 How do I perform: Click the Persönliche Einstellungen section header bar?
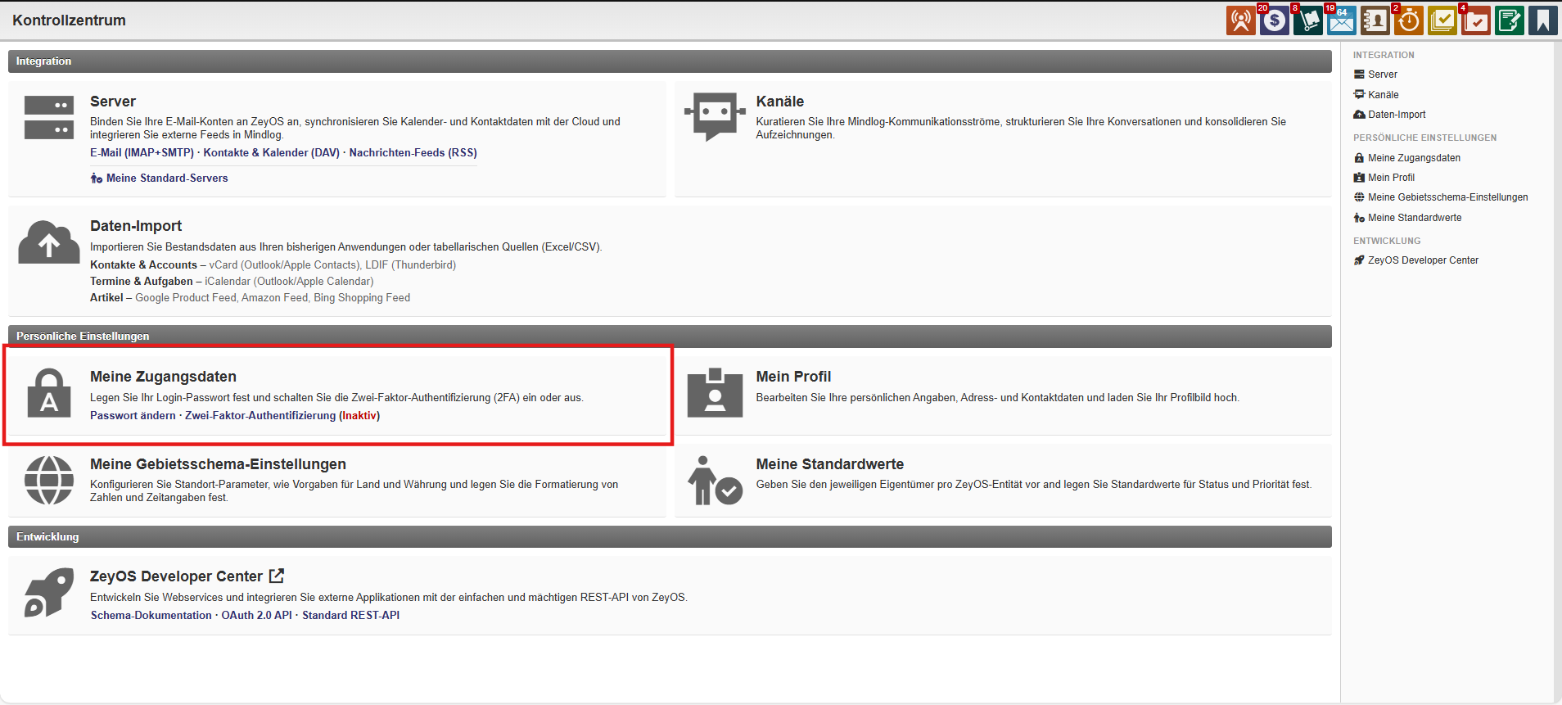tap(670, 337)
